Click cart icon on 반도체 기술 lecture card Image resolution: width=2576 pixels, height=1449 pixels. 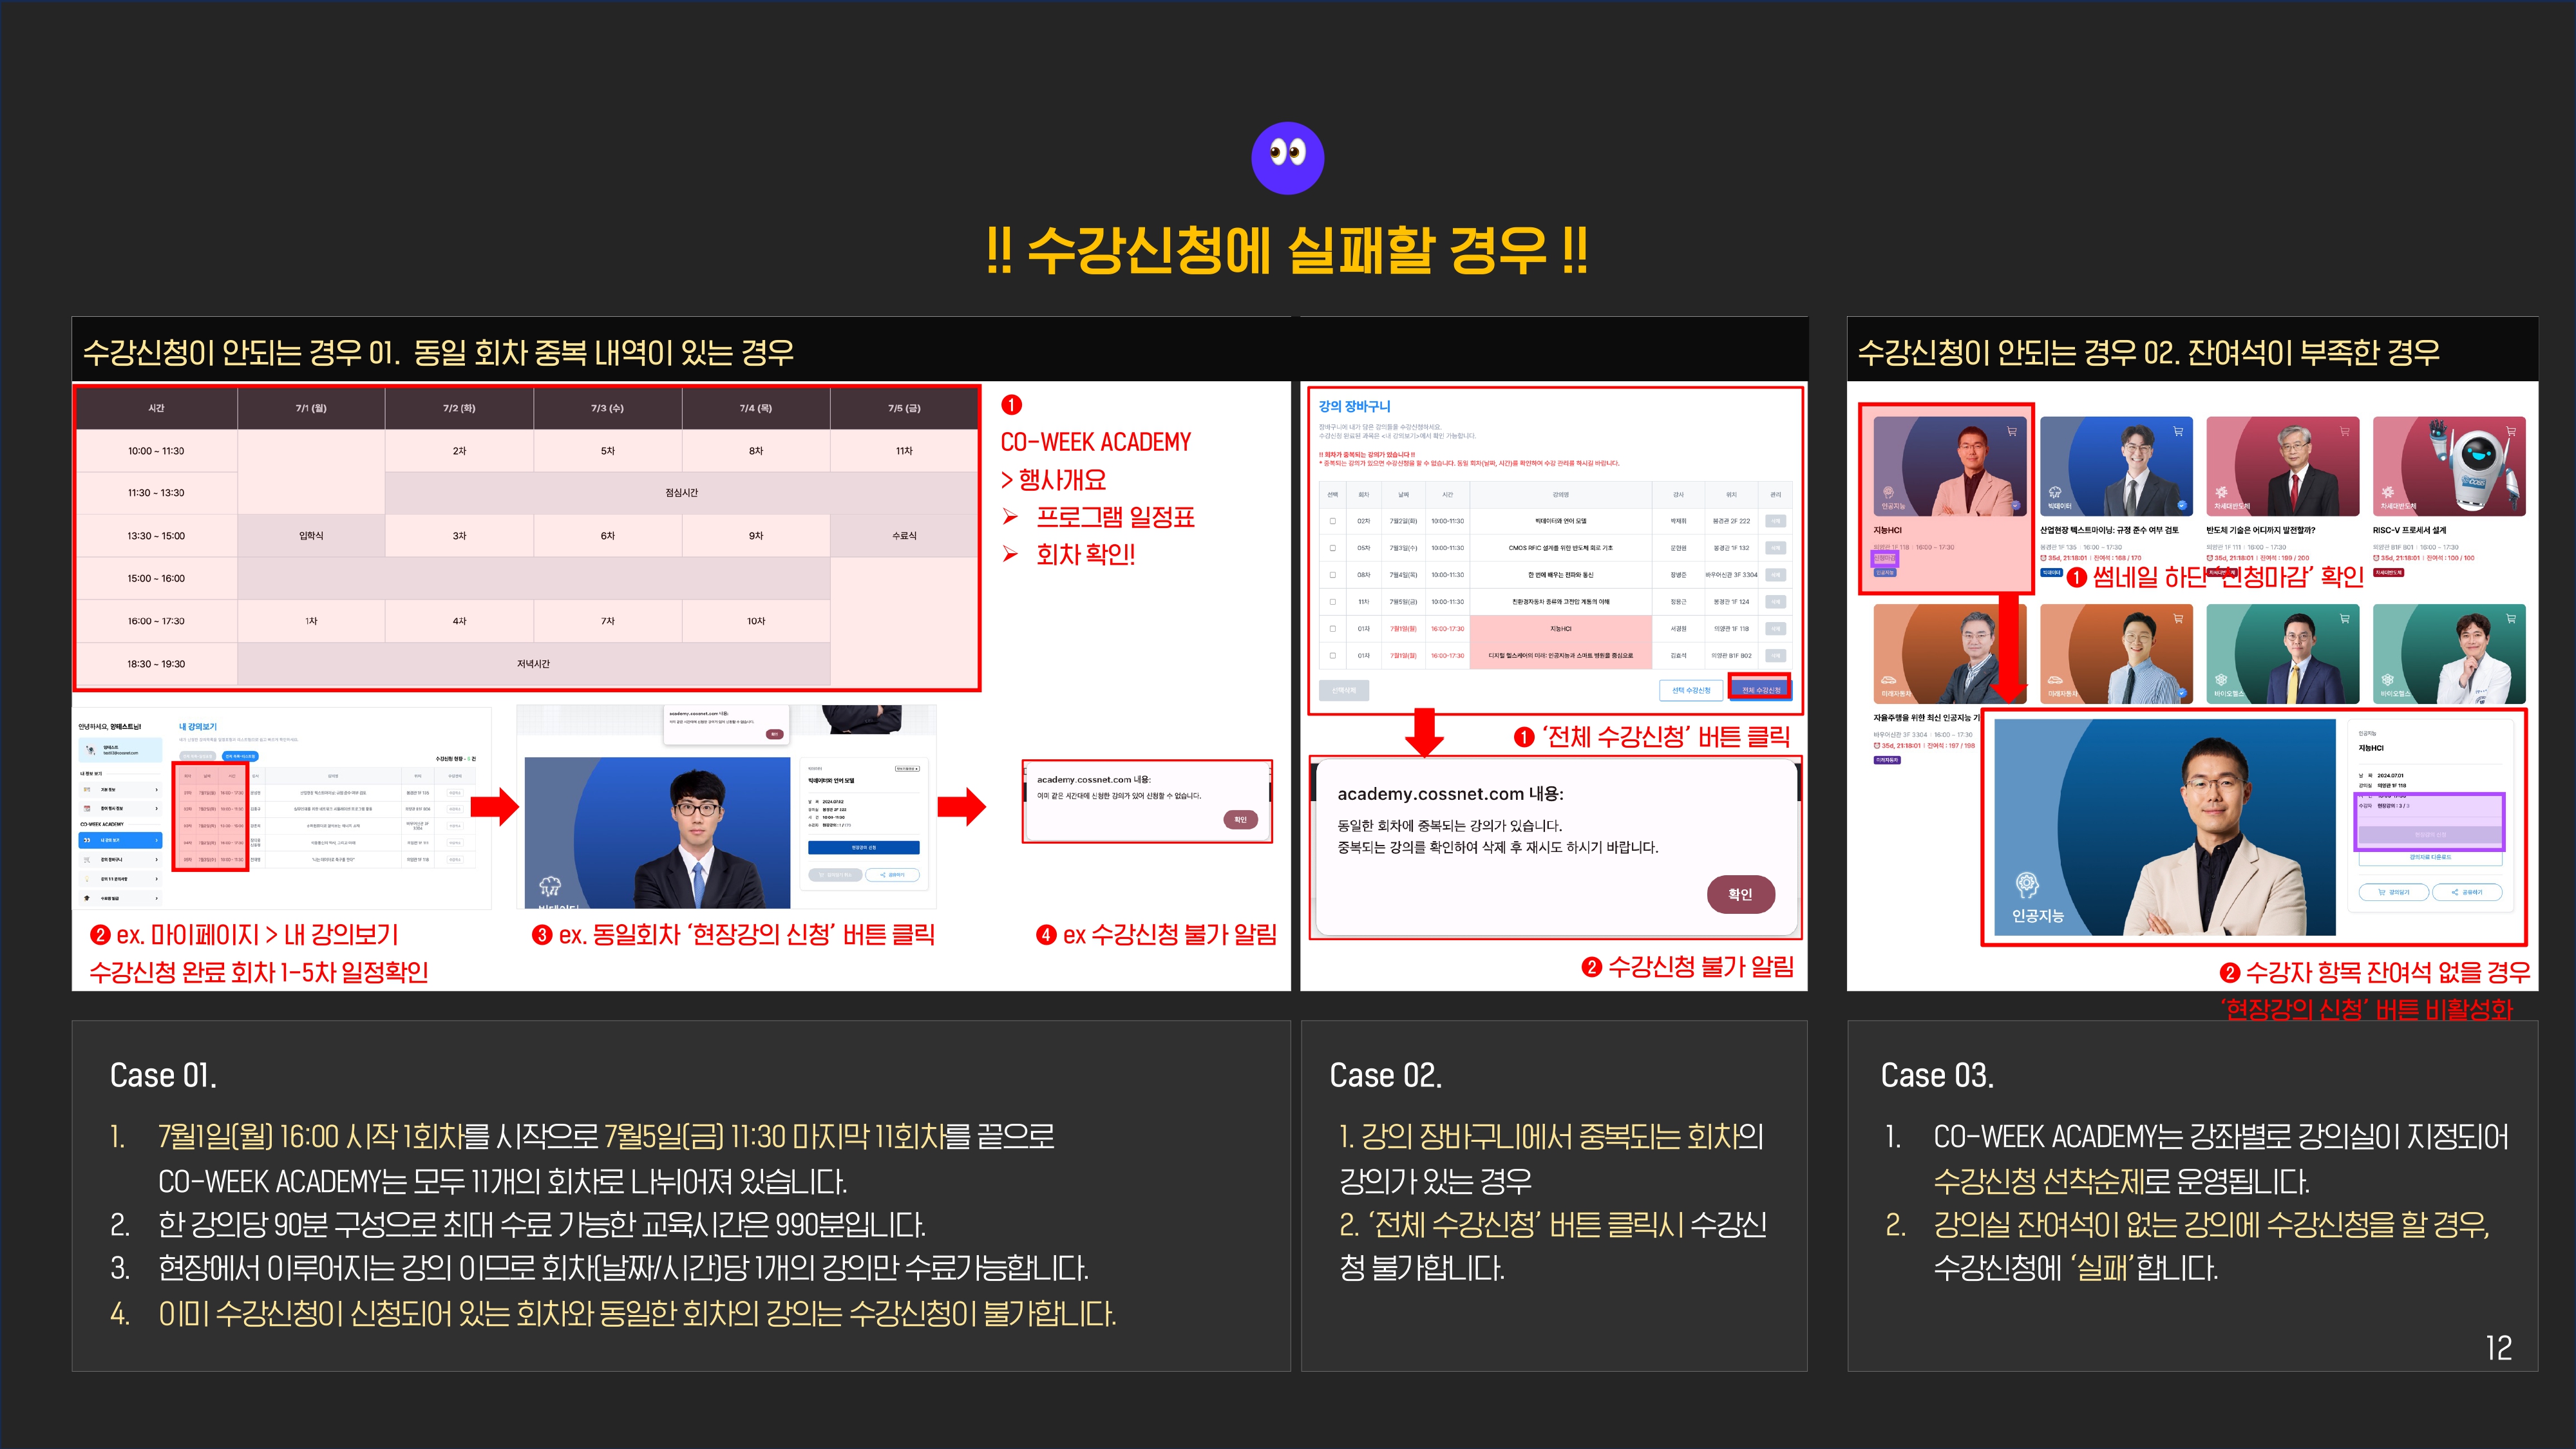(x=2344, y=432)
